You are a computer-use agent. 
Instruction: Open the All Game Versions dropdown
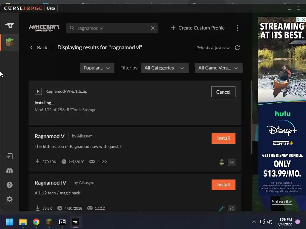pyautogui.click(x=218, y=68)
